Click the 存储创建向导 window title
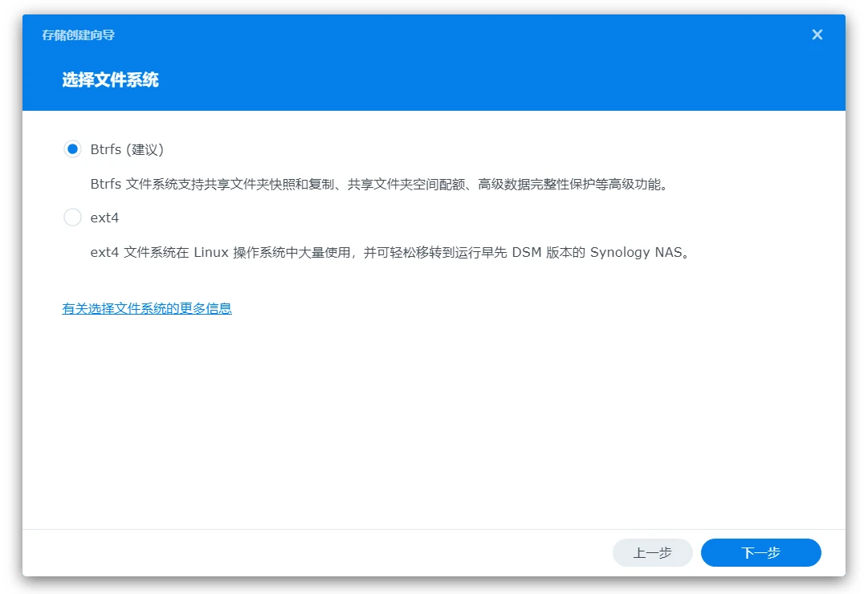This screenshot has width=864, height=594. pyautogui.click(x=73, y=35)
